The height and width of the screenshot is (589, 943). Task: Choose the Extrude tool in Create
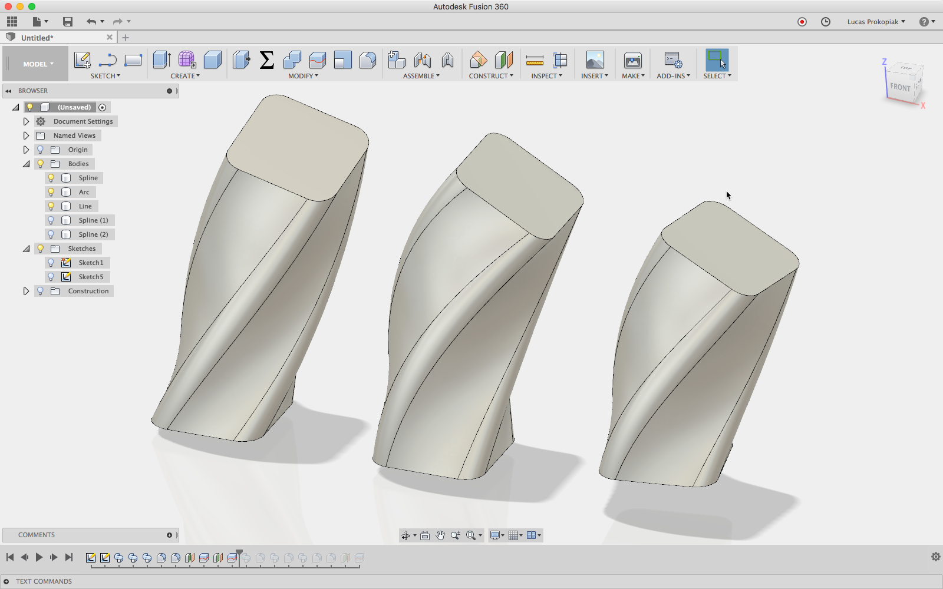161,60
